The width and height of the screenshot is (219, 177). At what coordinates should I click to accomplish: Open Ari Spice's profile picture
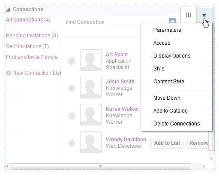(x=91, y=60)
